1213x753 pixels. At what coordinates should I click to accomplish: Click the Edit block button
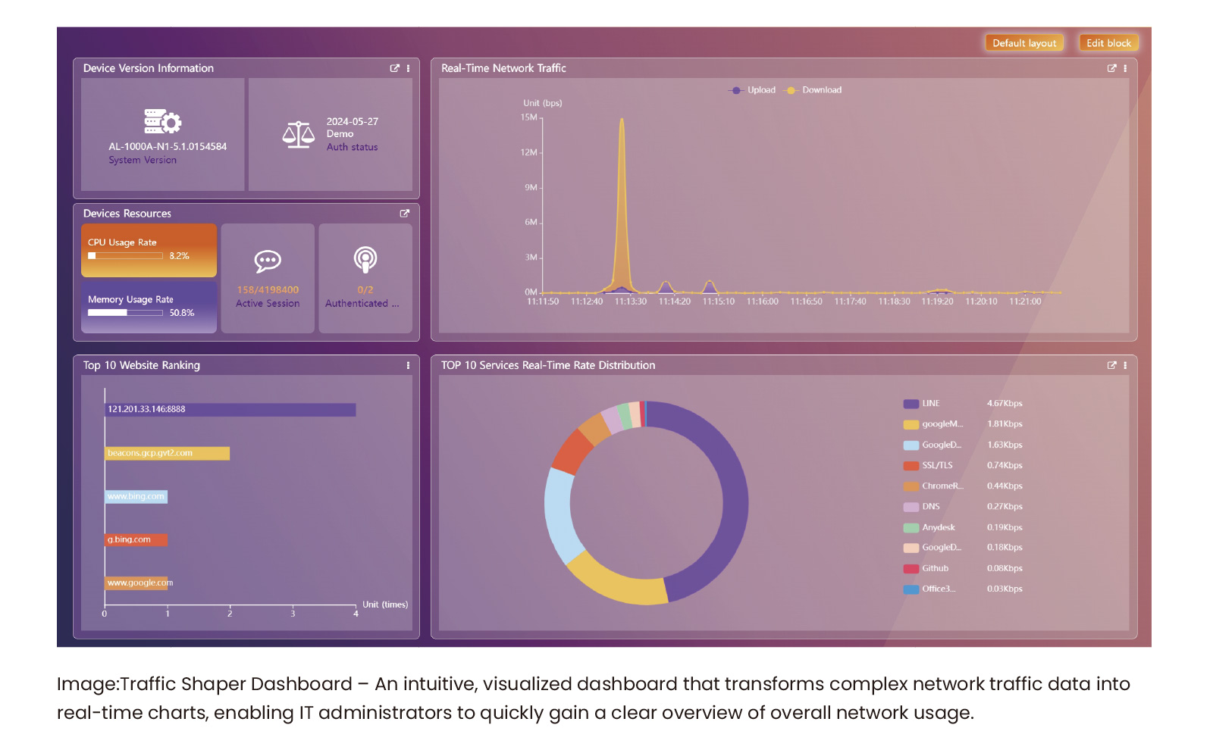click(x=1108, y=43)
